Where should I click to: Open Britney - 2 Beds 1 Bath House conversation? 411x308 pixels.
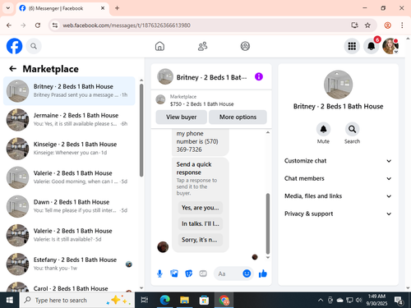point(69,91)
